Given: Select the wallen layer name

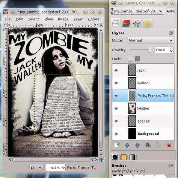Looking at the screenshot, I should (143, 83).
